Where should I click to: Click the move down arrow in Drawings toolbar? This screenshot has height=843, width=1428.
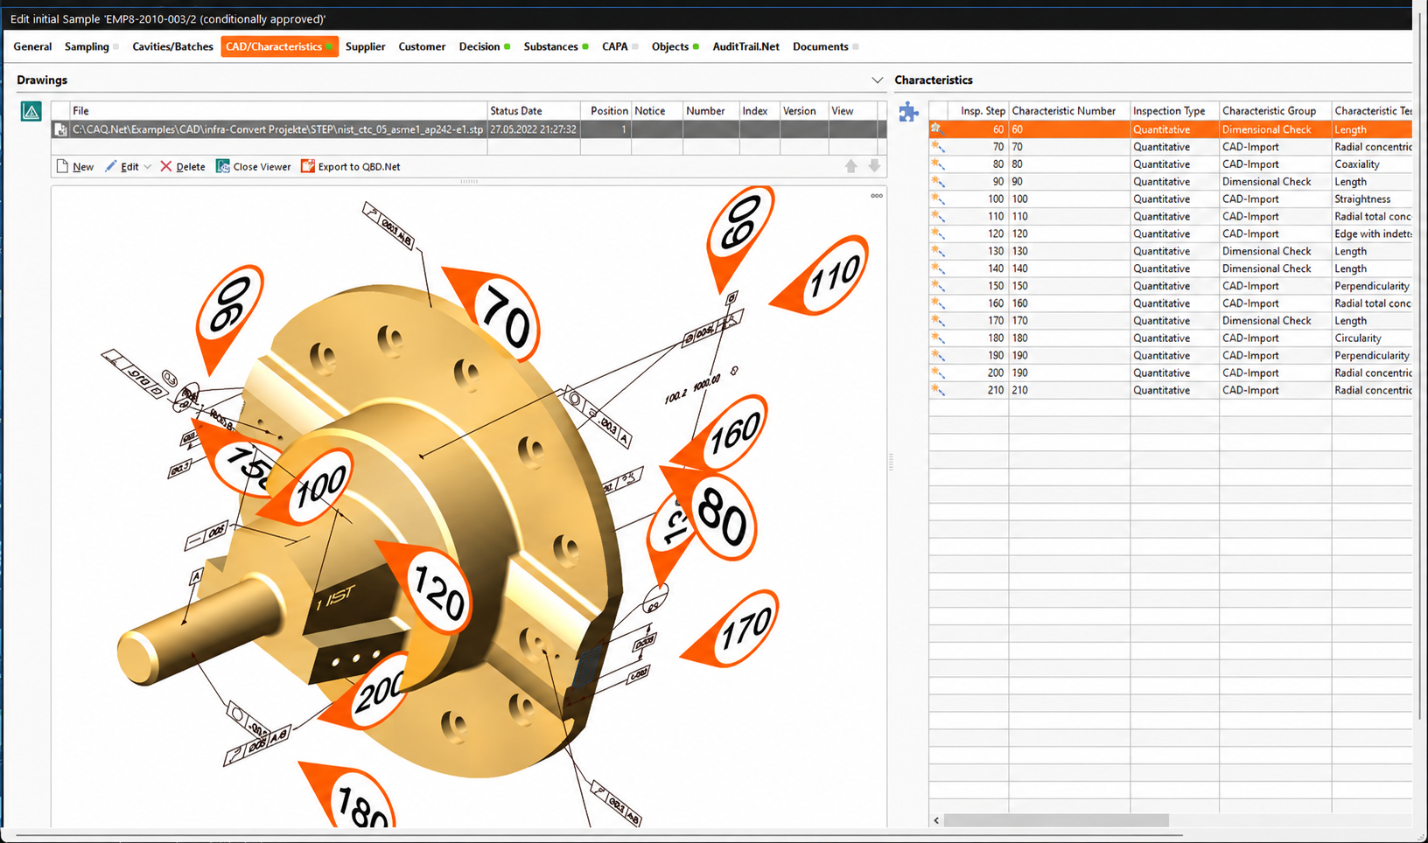874,166
